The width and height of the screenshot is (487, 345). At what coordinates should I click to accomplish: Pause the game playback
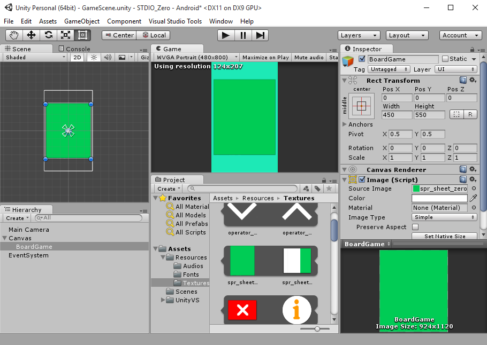pos(243,35)
